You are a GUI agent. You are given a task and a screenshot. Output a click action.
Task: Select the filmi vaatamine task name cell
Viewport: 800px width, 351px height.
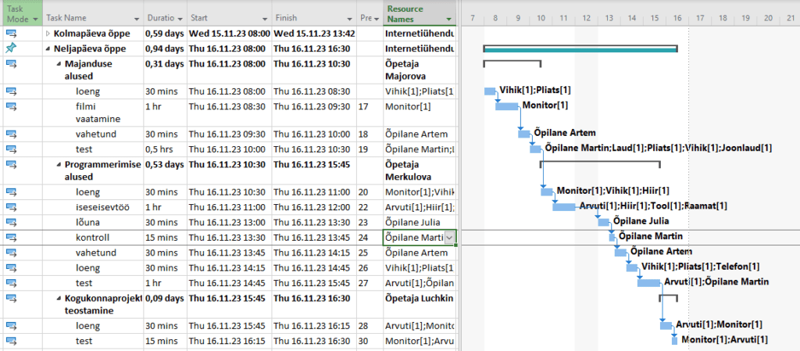pyautogui.click(x=94, y=113)
